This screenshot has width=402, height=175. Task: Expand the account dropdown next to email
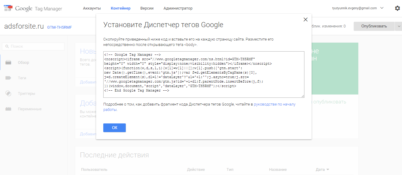(382, 8)
